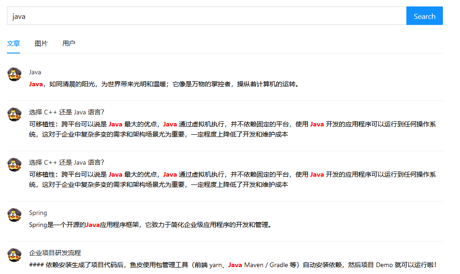Click the avatar of the first C++ vs Java article

click(14, 114)
